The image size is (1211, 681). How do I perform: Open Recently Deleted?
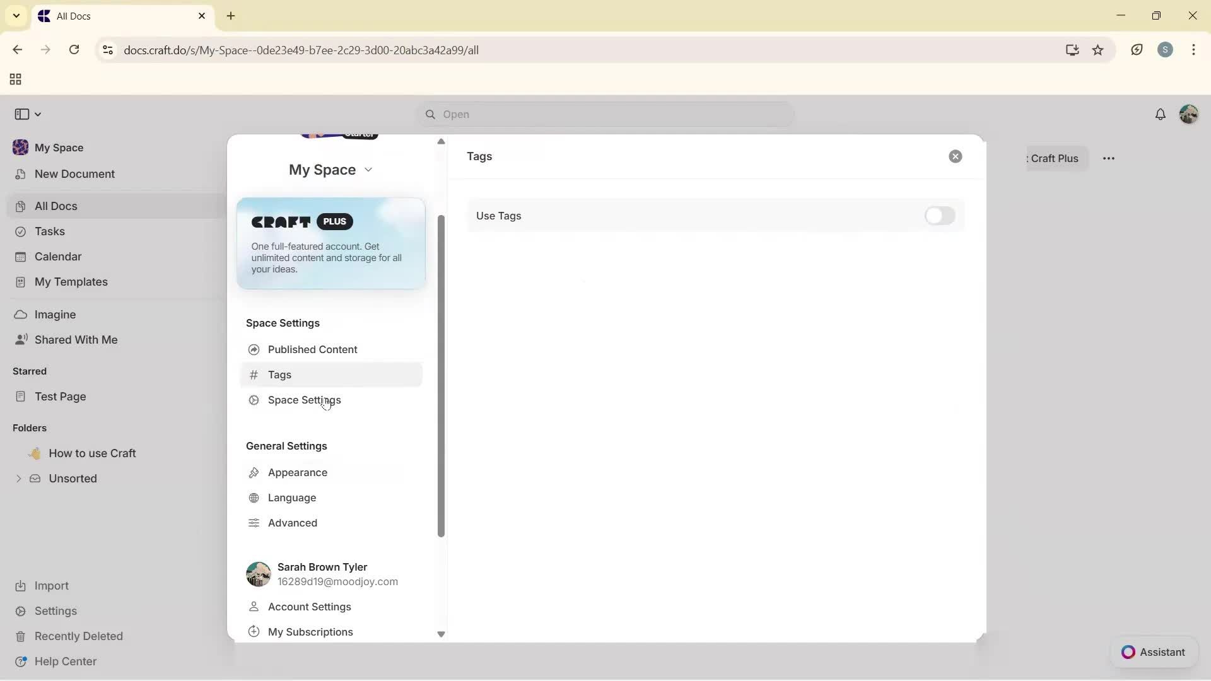pyautogui.click(x=79, y=636)
